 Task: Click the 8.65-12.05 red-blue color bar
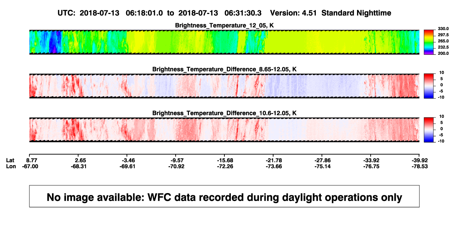point(429,86)
